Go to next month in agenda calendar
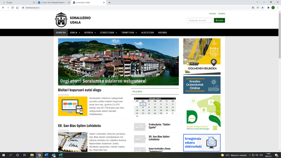This screenshot has height=158, width=281. coord(174,98)
